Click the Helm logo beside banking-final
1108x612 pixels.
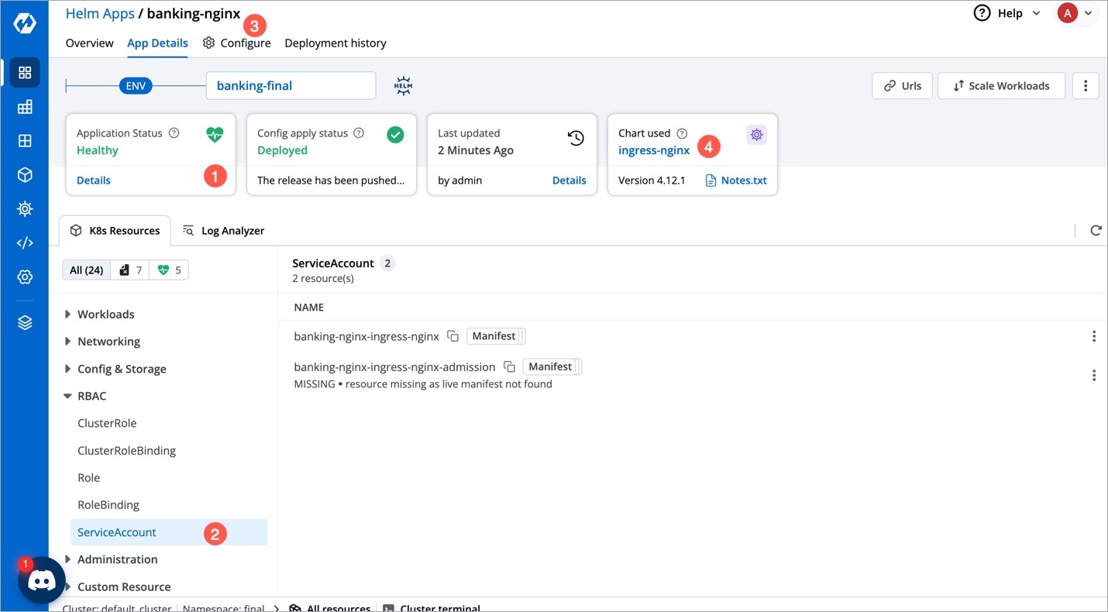tap(403, 85)
